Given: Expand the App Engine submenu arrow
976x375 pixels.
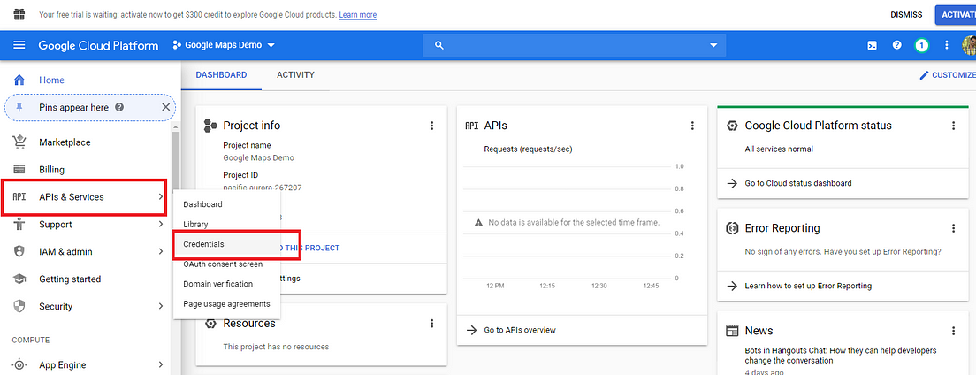Looking at the screenshot, I should coord(161,365).
